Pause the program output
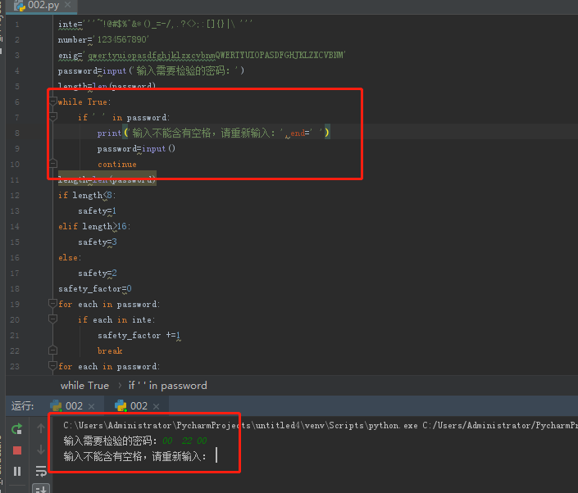578x493 pixels. click(x=16, y=471)
